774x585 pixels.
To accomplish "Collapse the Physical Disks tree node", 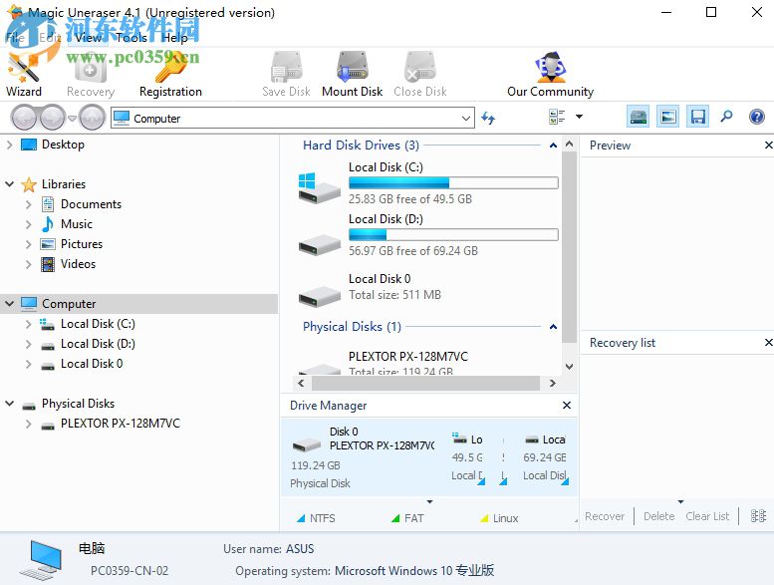I will (9, 404).
